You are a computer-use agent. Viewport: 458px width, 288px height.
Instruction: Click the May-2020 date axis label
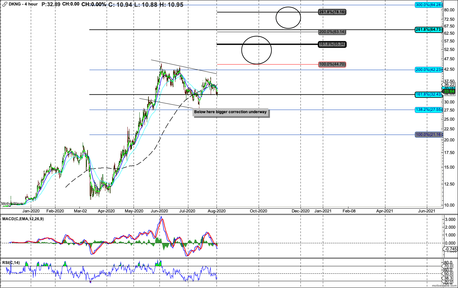pyautogui.click(x=134, y=211)
